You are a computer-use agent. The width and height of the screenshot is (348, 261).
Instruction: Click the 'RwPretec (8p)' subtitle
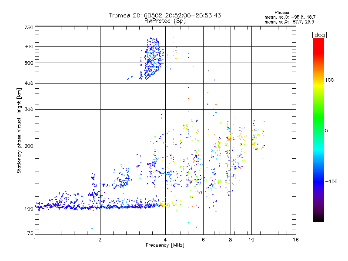point(165,21)
